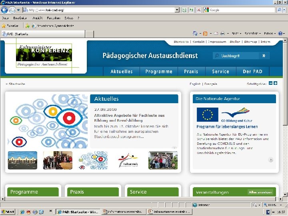Open the Programme navigation tab

159,72
